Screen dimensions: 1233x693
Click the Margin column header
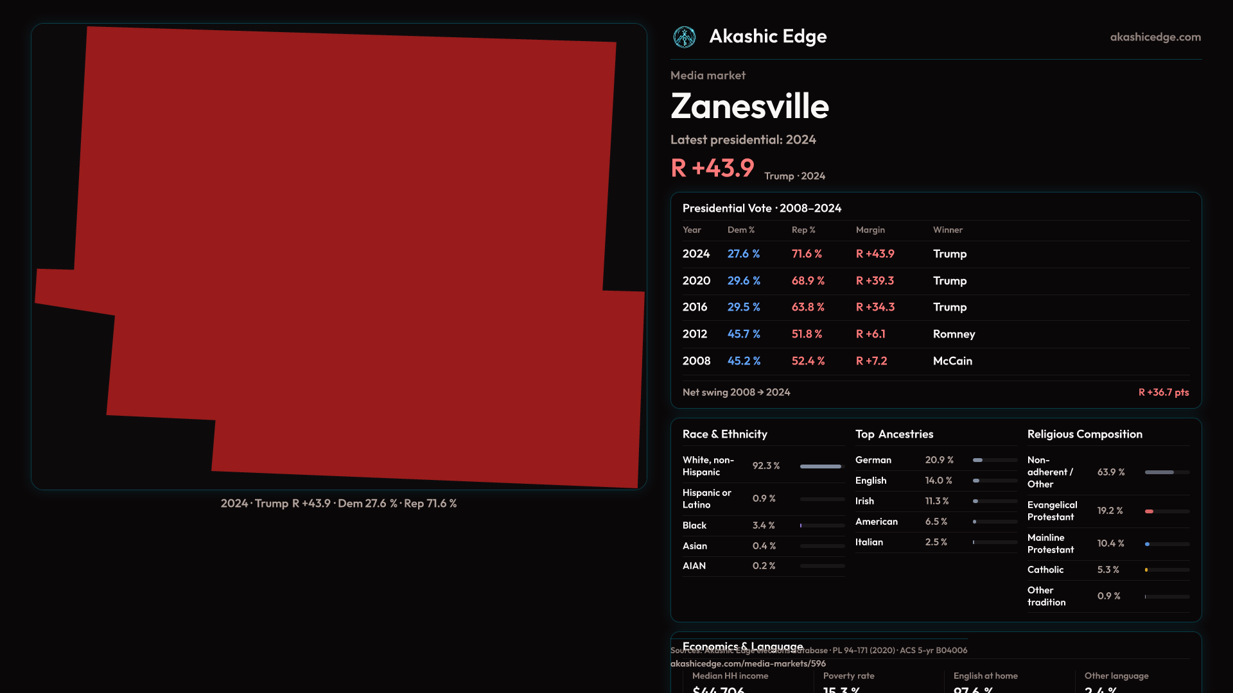[x=870, y=230]
